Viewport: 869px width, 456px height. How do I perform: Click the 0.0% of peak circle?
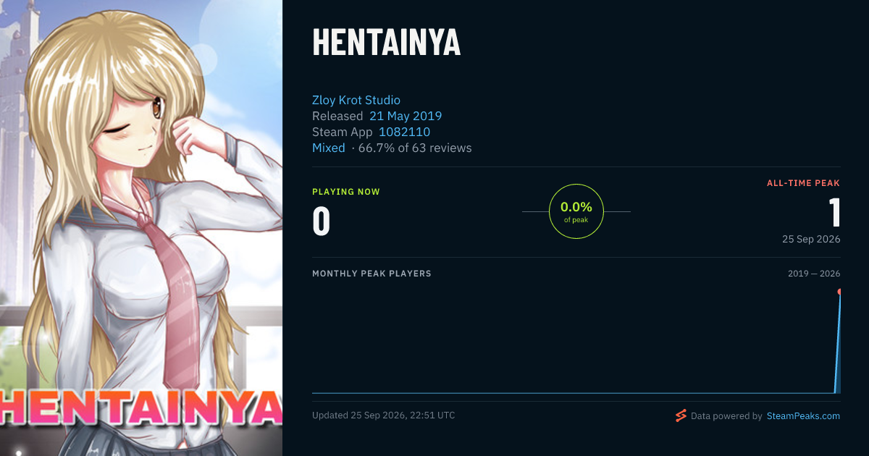coord(576,211)
